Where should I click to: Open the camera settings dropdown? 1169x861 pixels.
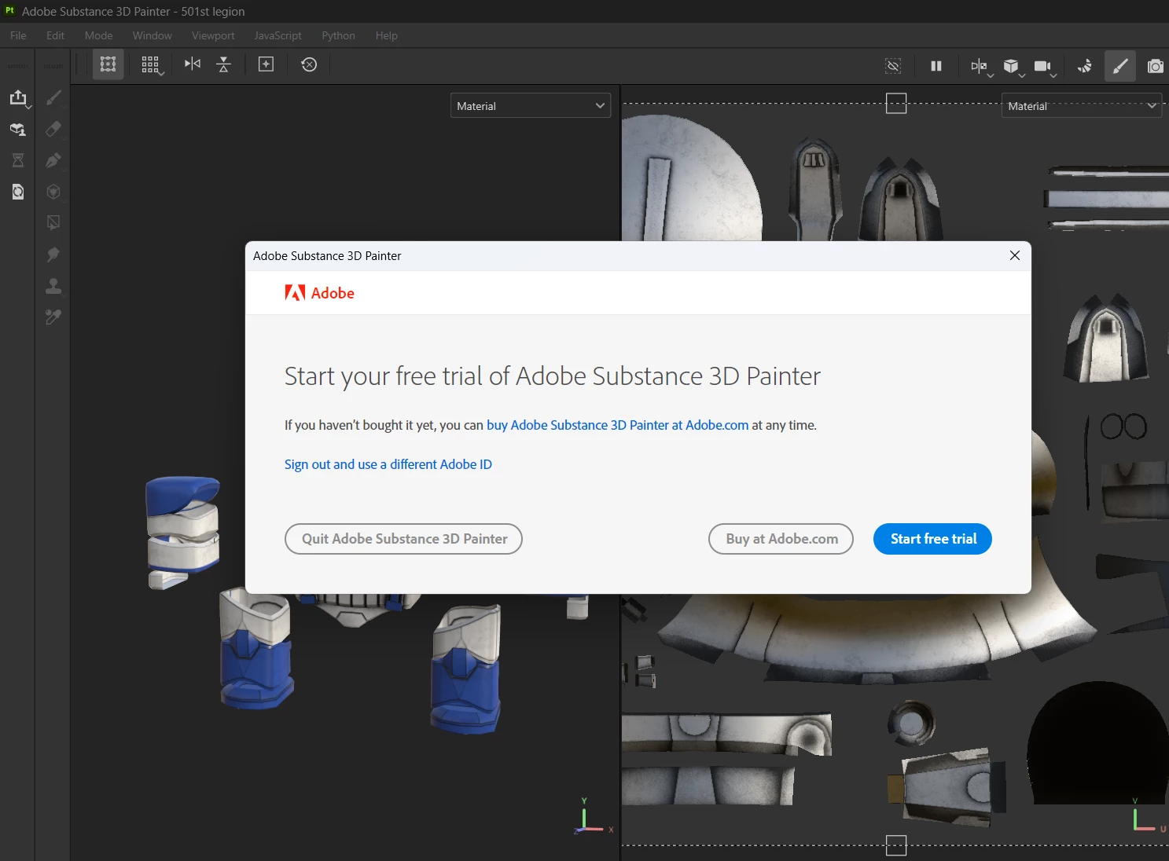[x=1045, y=67]
